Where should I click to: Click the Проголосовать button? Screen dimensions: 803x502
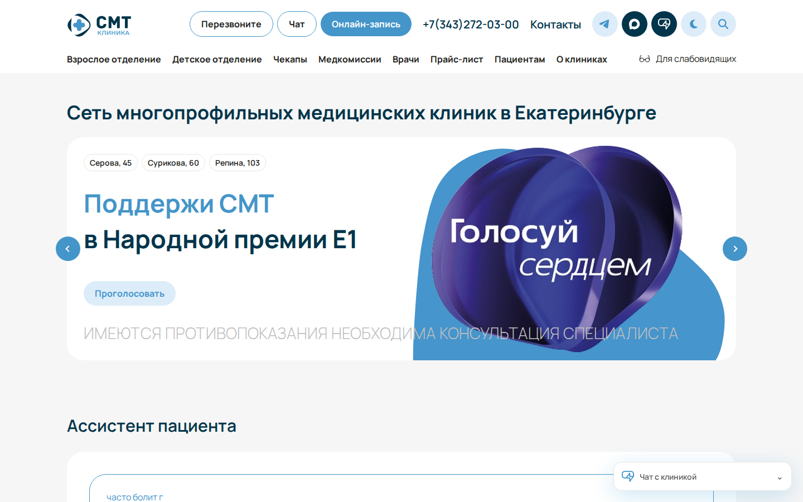pyautogui.click(x=129, y=293)
